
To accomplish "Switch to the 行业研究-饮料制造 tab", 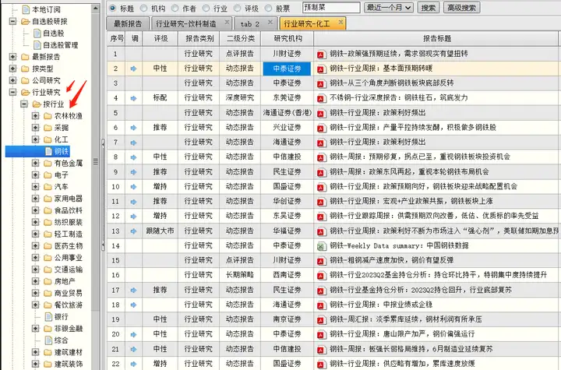I will point(186,23).
